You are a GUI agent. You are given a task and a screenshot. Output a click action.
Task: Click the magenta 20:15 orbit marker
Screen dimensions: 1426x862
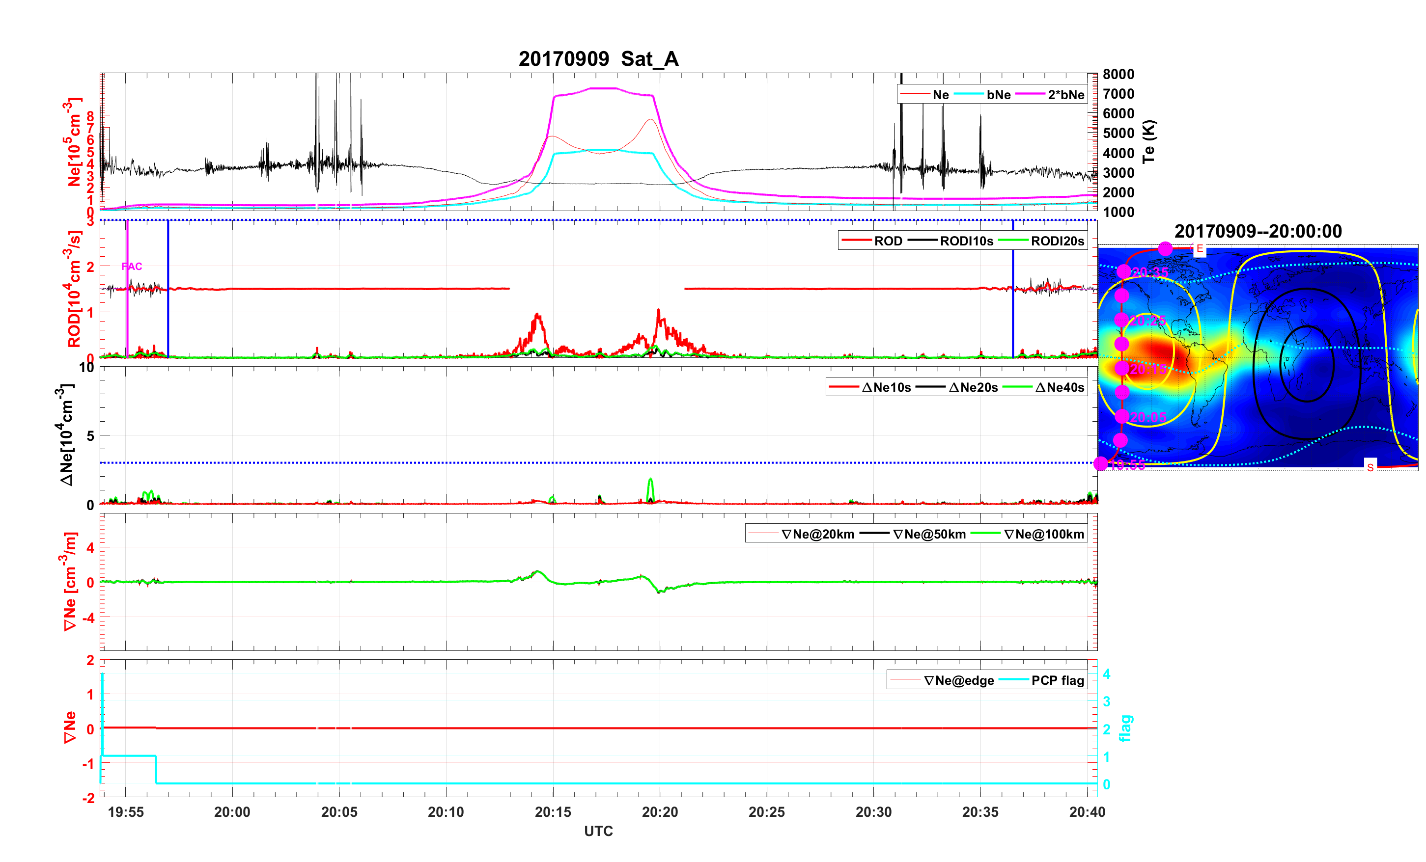(x=1121, y=368)
